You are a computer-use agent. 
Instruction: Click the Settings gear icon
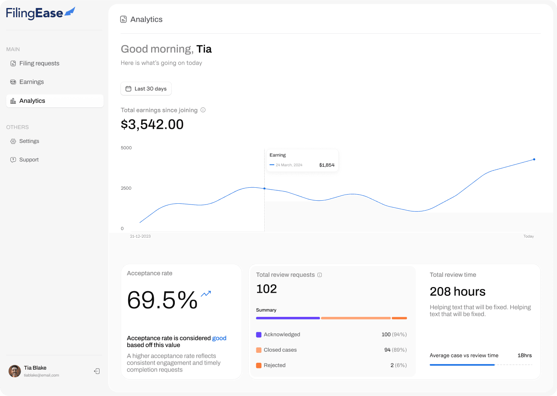[13, 141]
